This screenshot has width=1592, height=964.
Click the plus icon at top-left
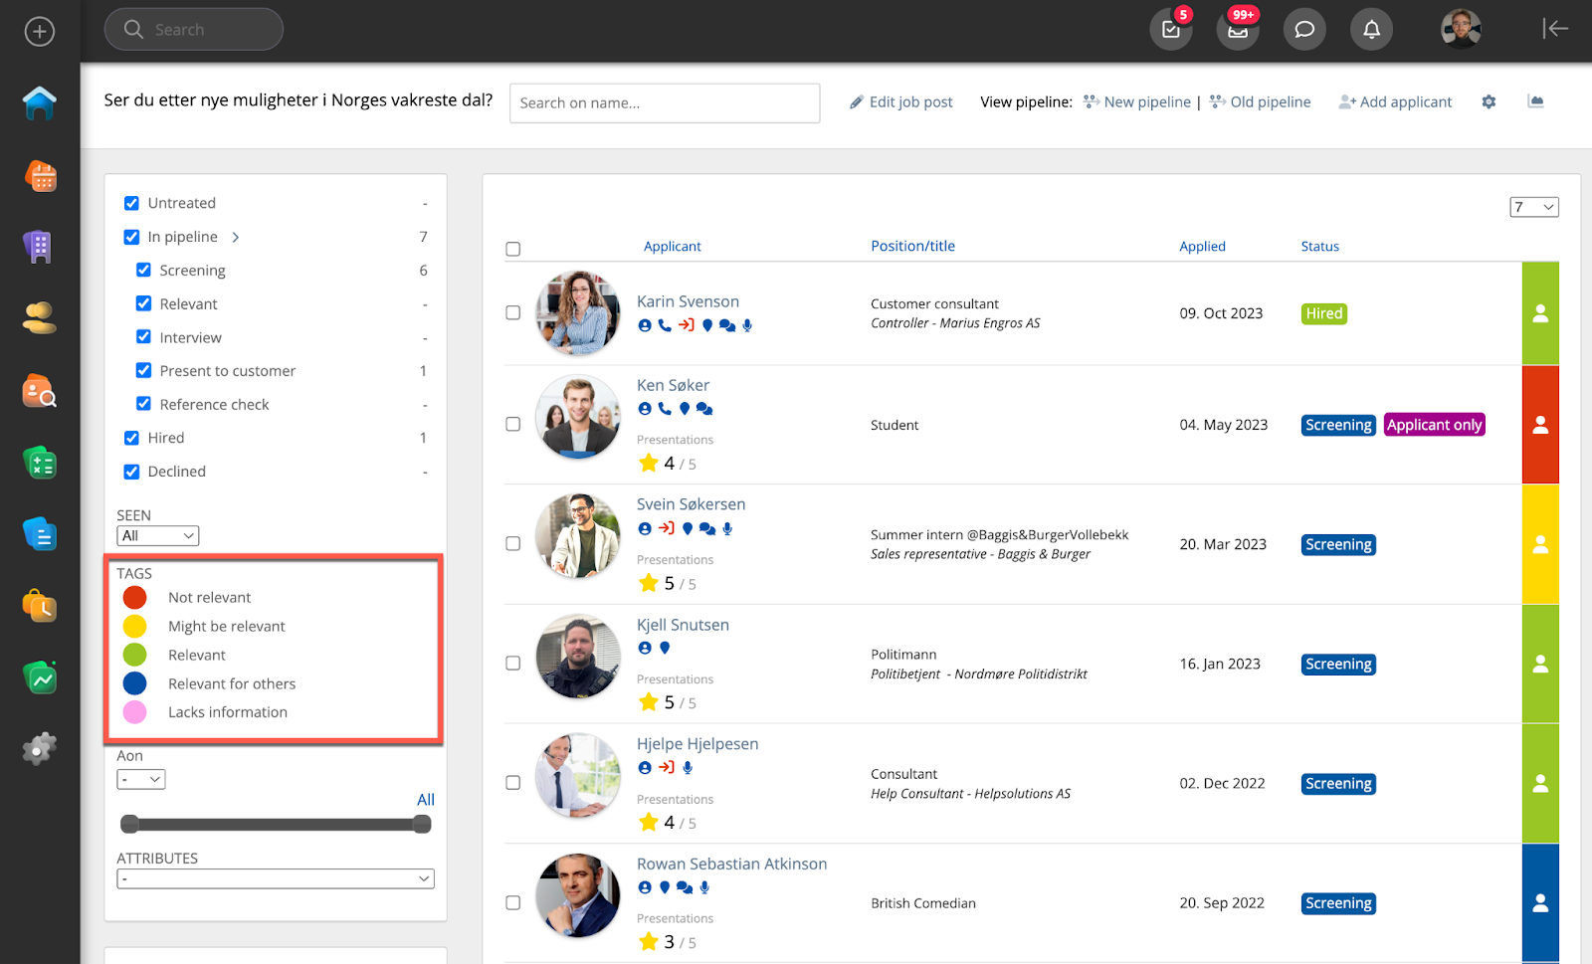click(x=40, y=31)
